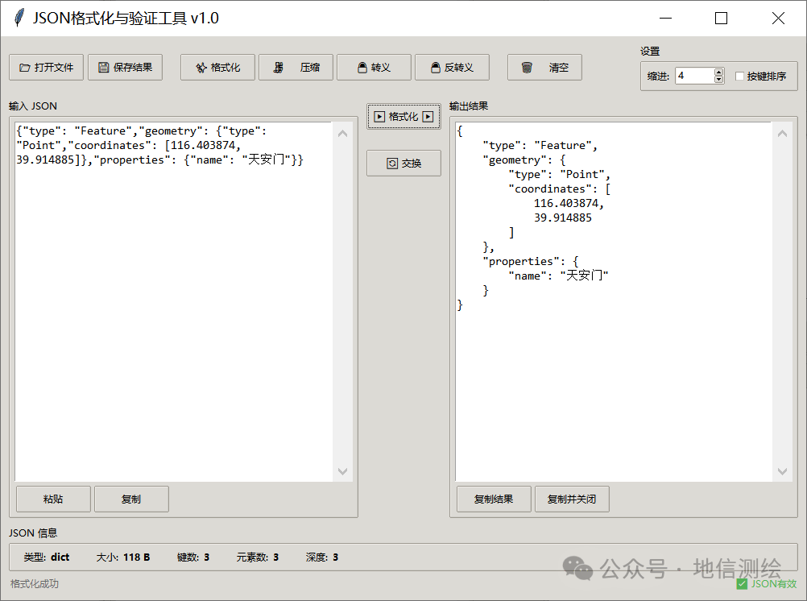Enable the 按键排序 checkbox
The height and width of the screenshot is (601, 807).
(740, 77)
